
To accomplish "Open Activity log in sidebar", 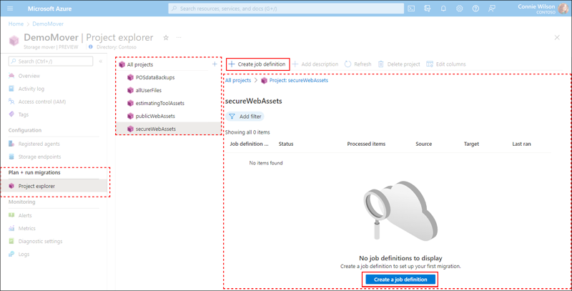I will click(31, 89).
